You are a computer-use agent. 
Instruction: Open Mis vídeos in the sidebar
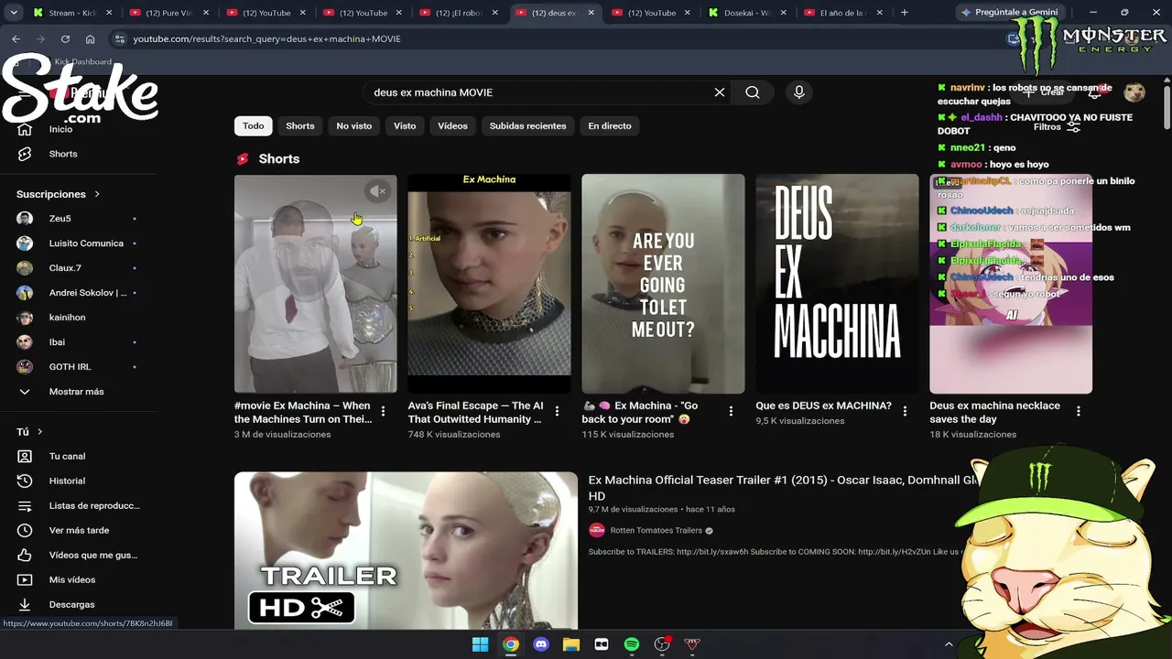tap(71, 579)
